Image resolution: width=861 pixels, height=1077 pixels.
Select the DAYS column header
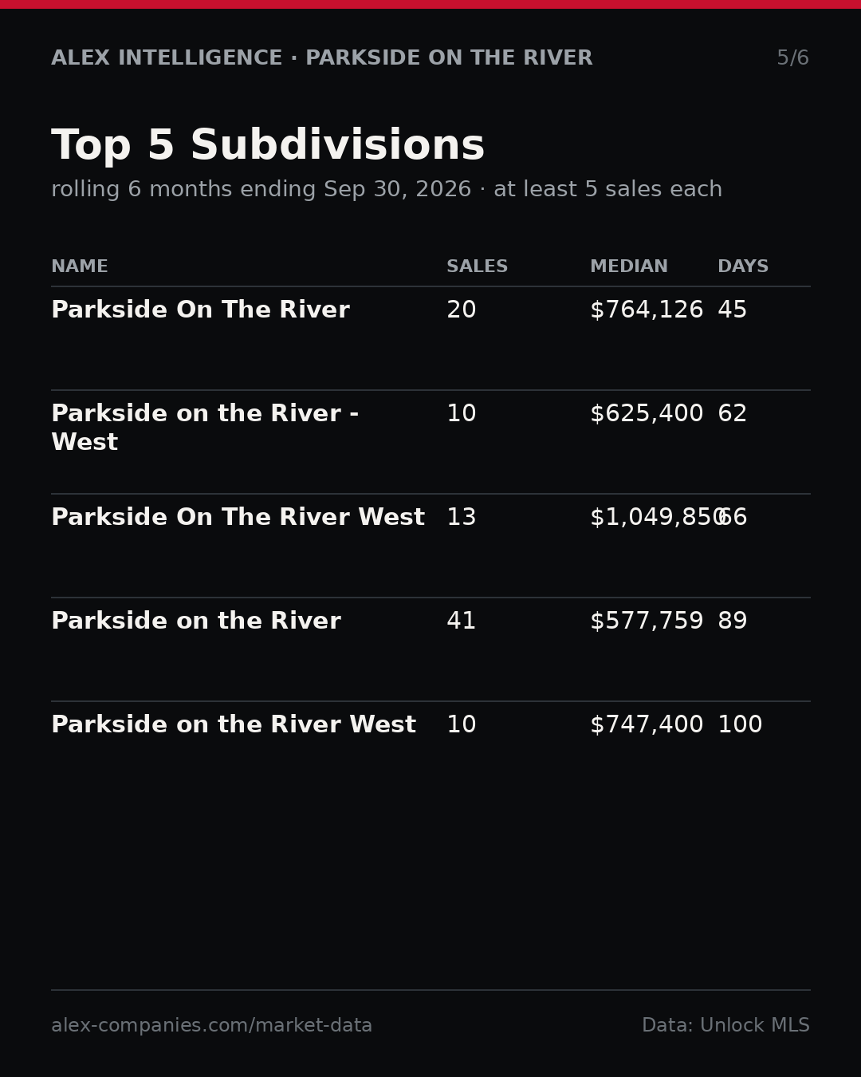[x=743, y=267]
